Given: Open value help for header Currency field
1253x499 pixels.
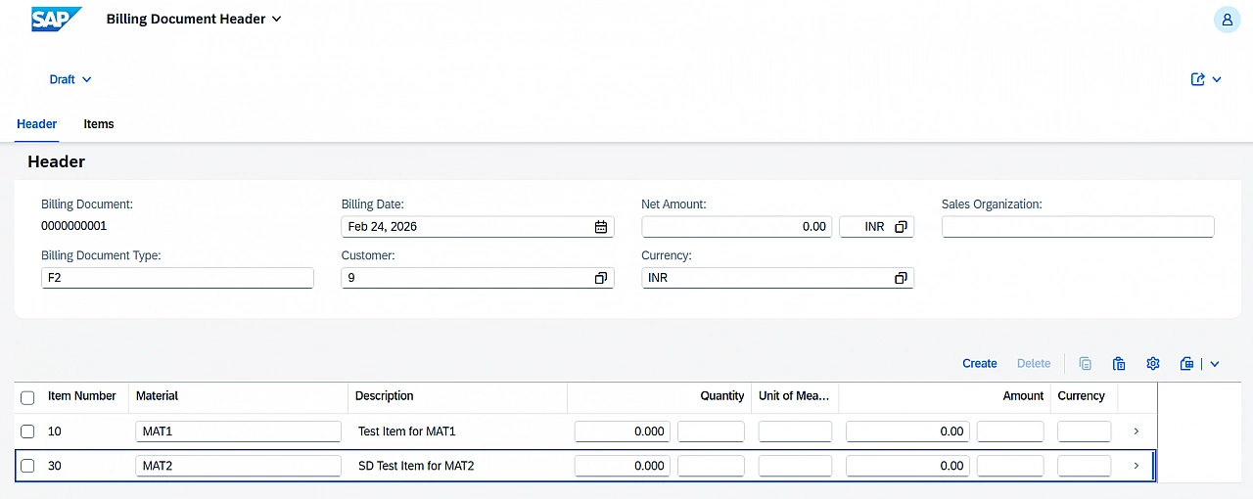Looking at the screenshot, I should [901, 278].
